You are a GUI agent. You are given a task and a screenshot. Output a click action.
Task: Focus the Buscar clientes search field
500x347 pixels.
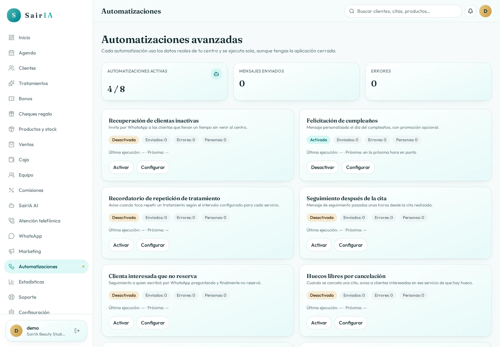point(403,11)
